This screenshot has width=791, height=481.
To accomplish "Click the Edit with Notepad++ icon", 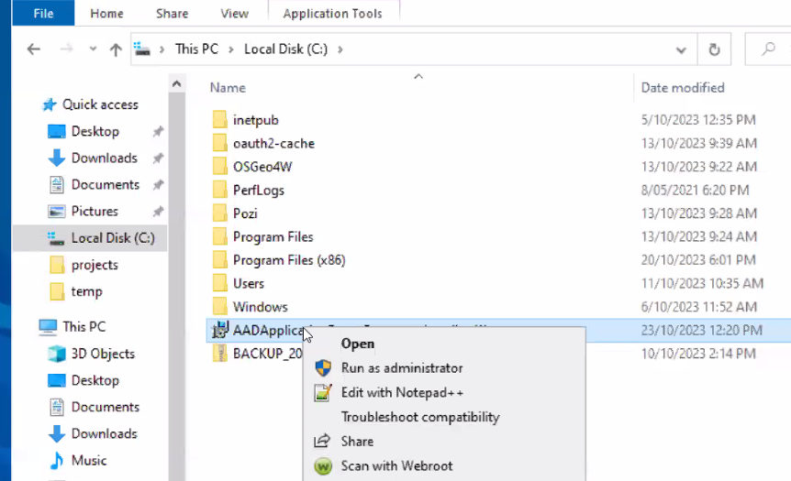I will coord(323,393).
